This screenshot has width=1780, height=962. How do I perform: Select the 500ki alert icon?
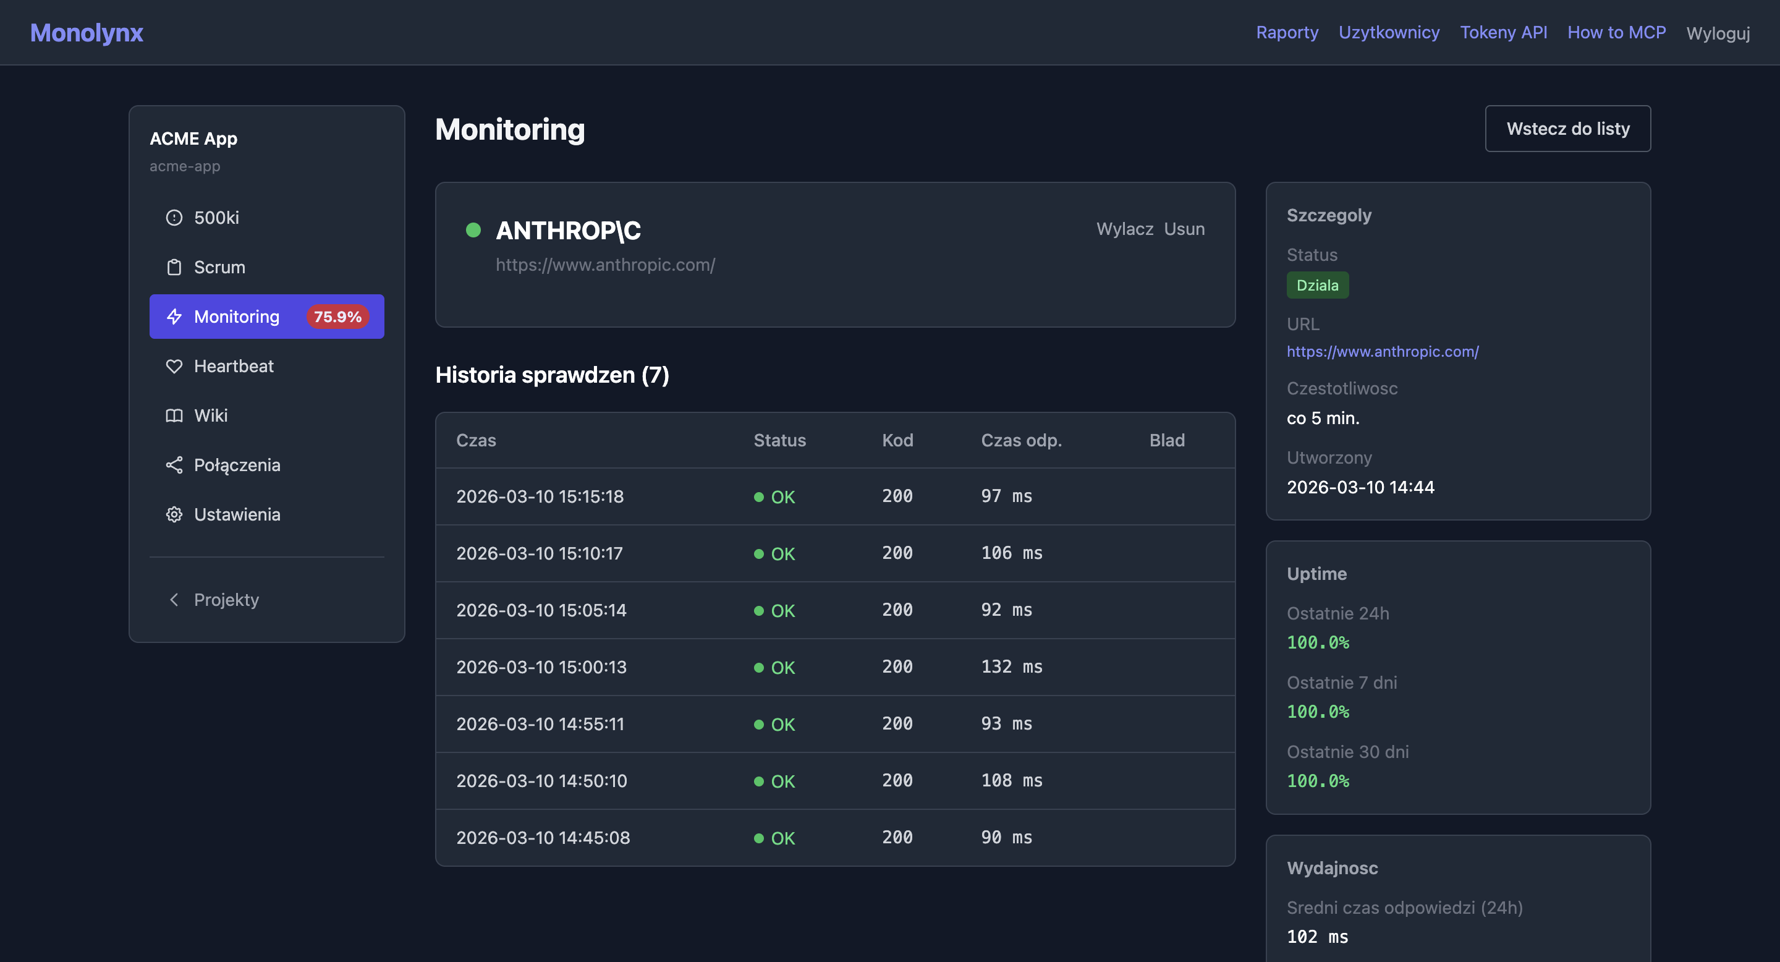point(174,217)
